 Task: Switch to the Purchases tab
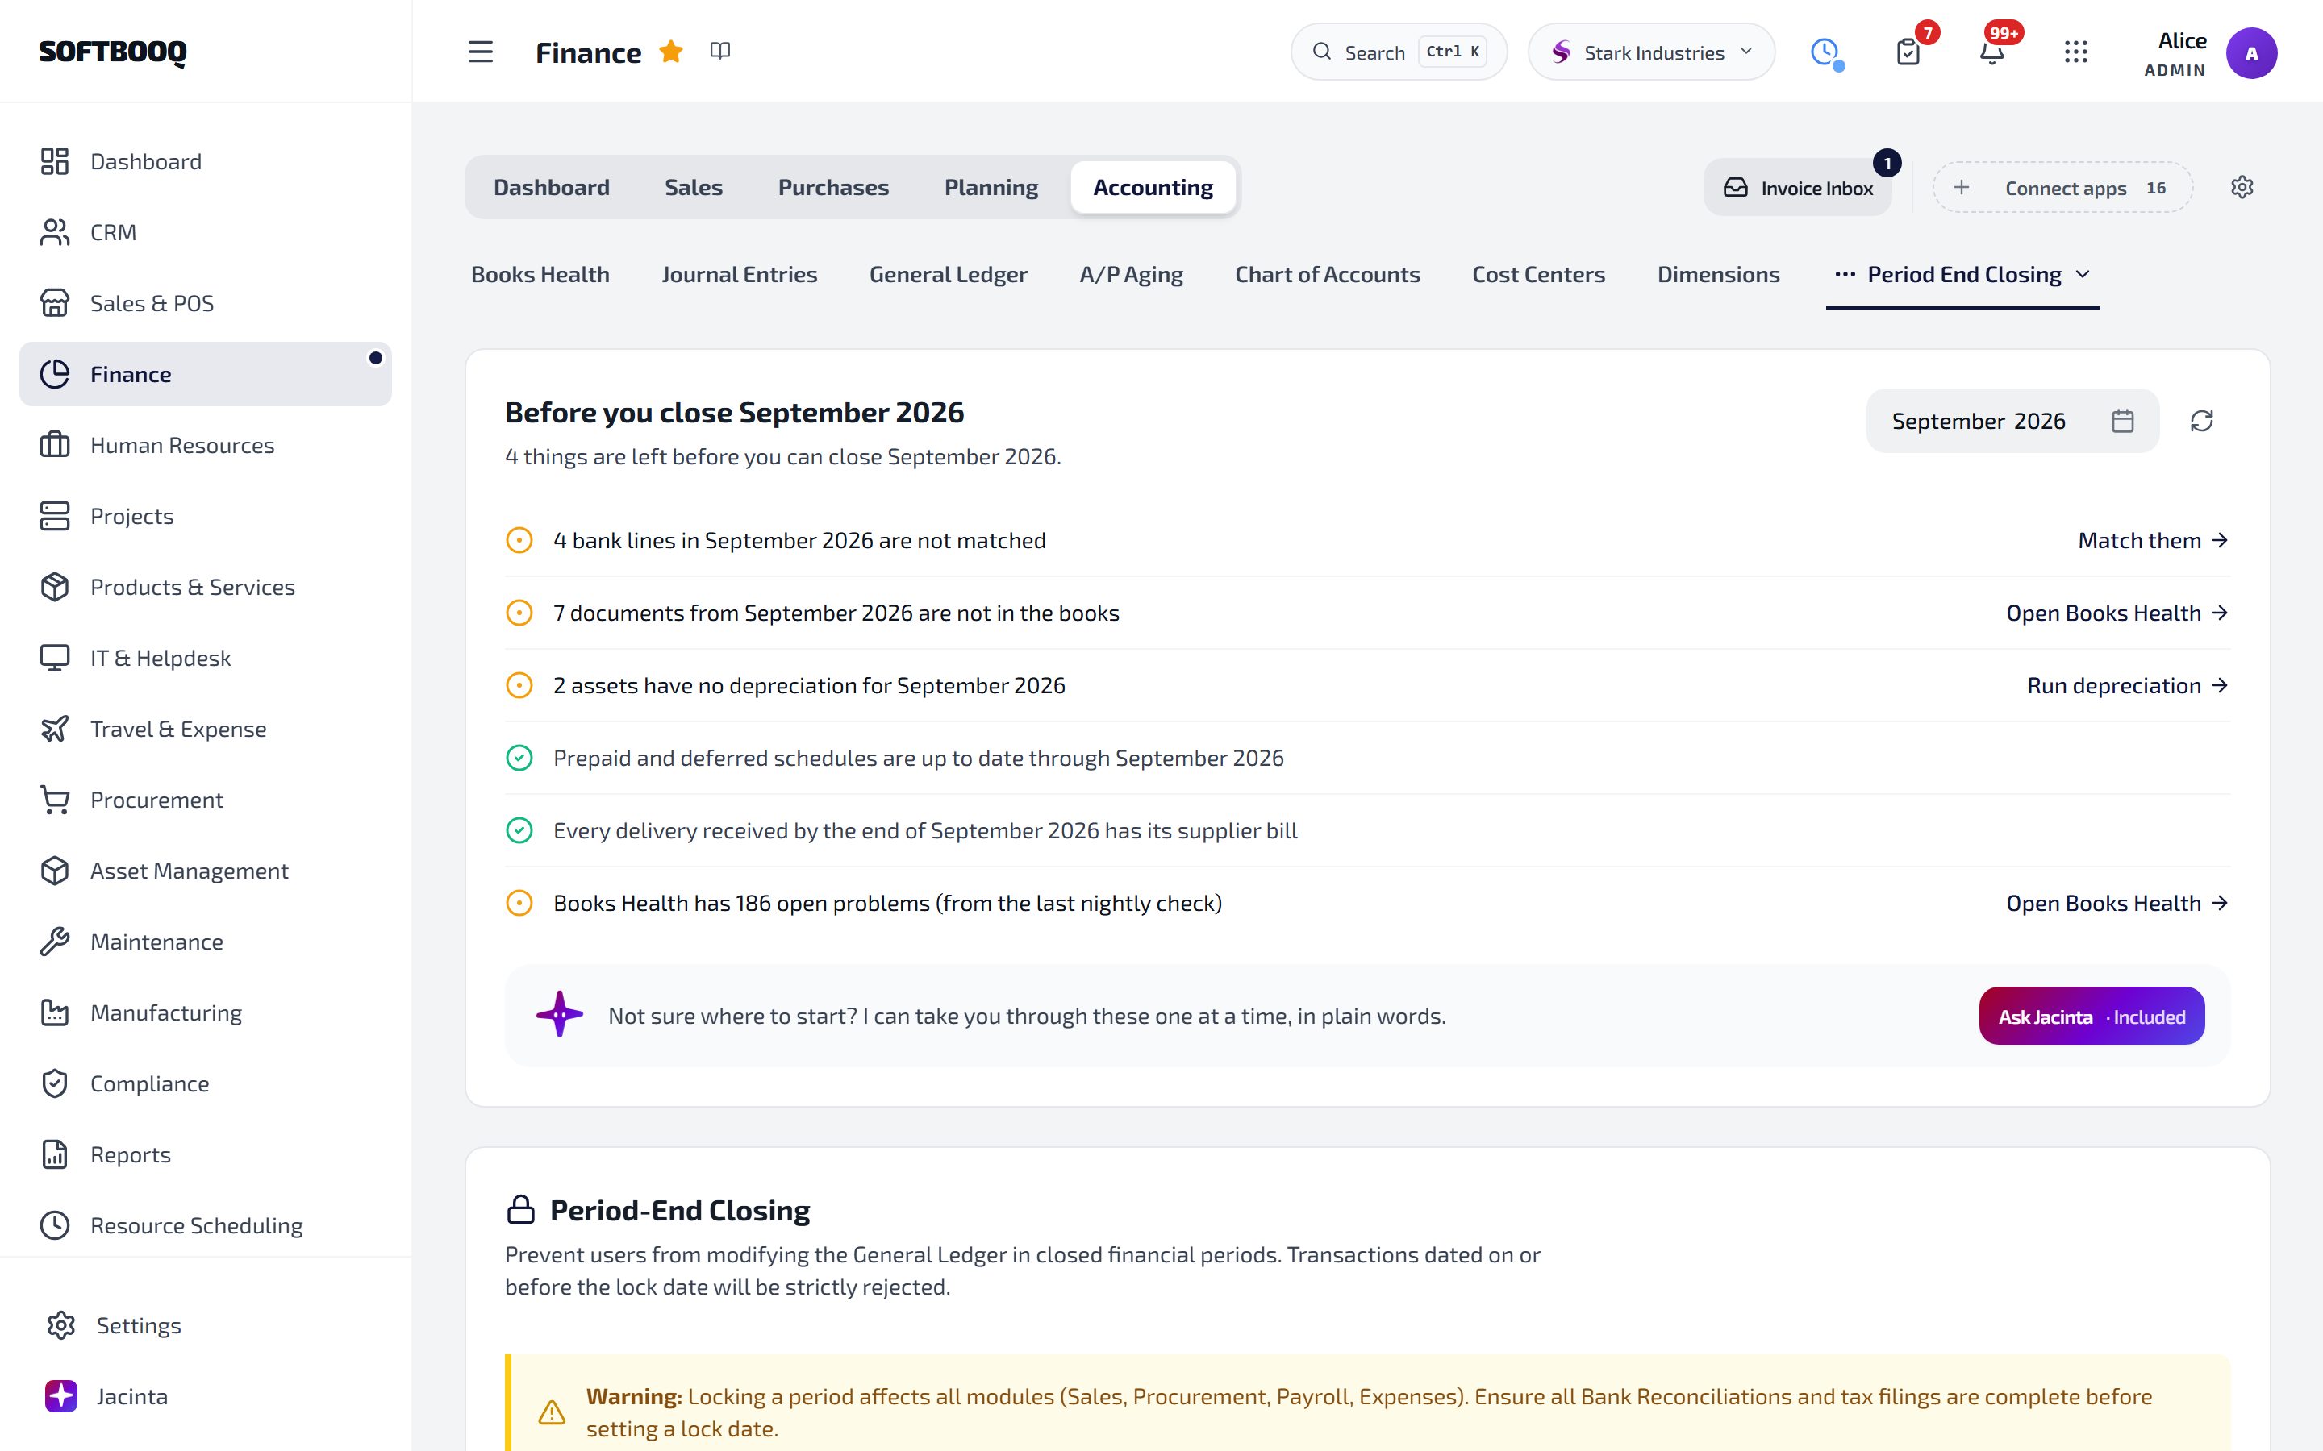point(833,187)
